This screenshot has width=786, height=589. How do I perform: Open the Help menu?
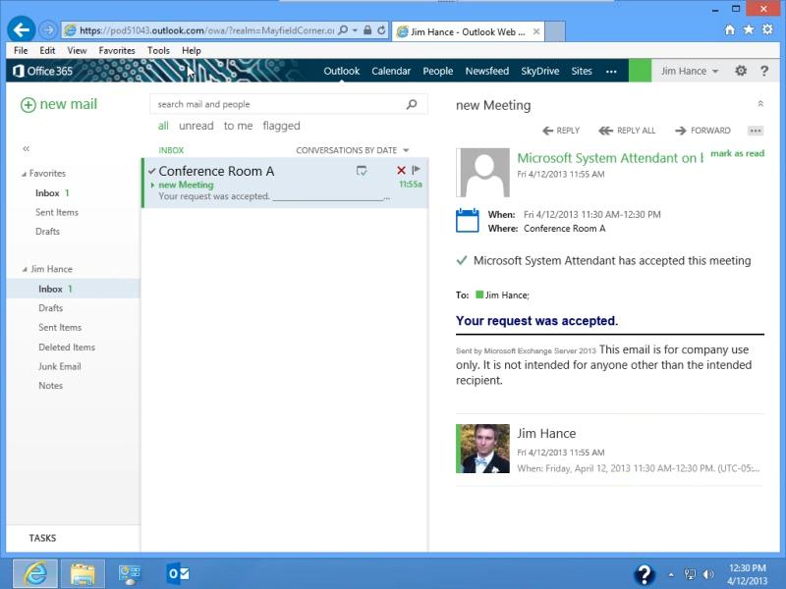191,51
